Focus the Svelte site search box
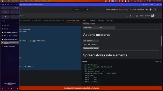Screen dimensions: 163x91 coord(81,10)
